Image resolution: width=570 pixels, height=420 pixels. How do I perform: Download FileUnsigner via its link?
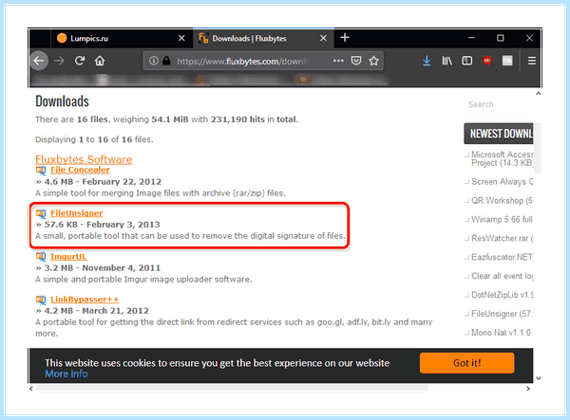(77, 213)
